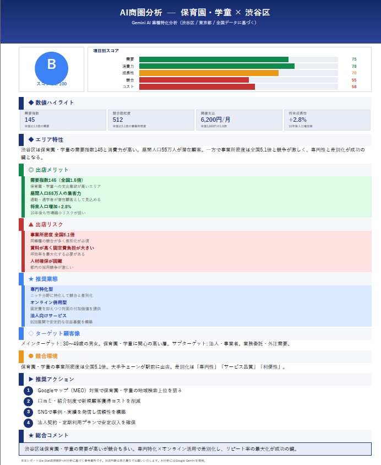The width and height of the screenshot is (381, 465).
Task: Click the 競合 score value 55
Action: click(x=354, y=80)
